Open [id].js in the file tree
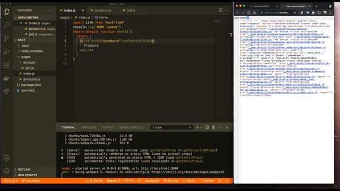The height and width of the screenshot is (191, 340). click(30, 68)
